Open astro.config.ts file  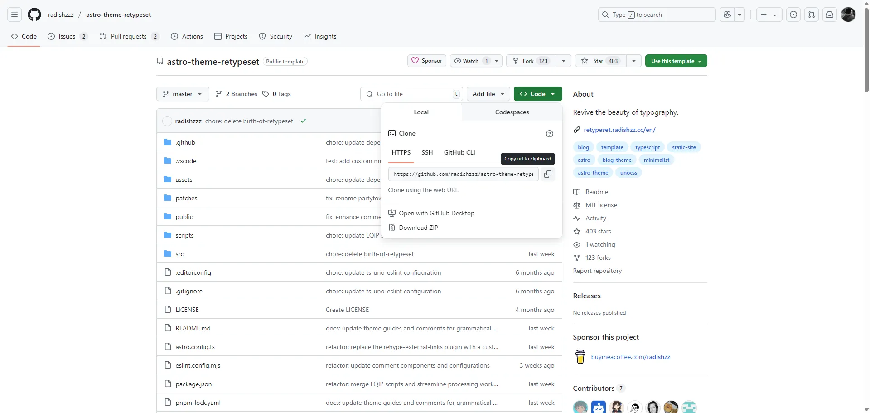(x=195, y=347)
